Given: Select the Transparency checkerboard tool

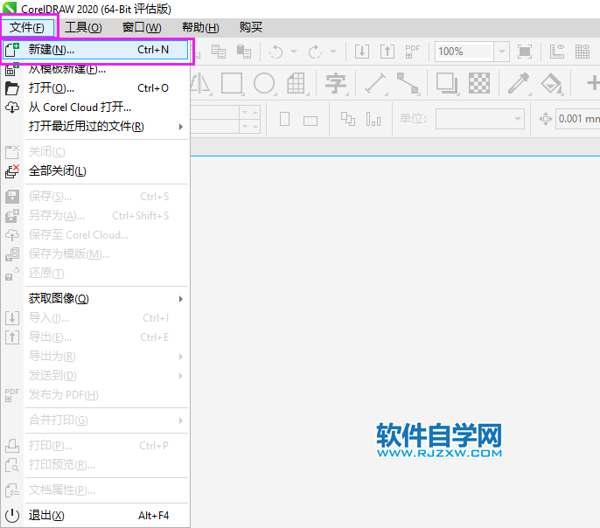Looking at the screenshot, I should [479, 83].
